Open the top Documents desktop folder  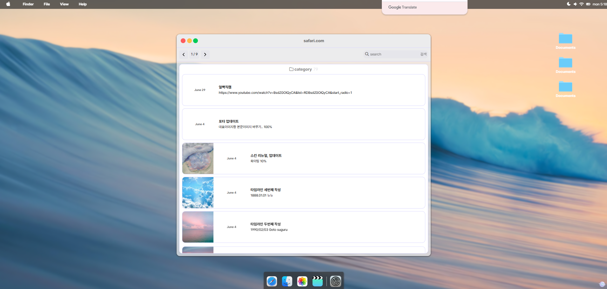point(565,41)
